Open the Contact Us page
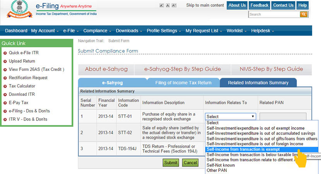This screenshot has width=321, height=174. (283, 5)
